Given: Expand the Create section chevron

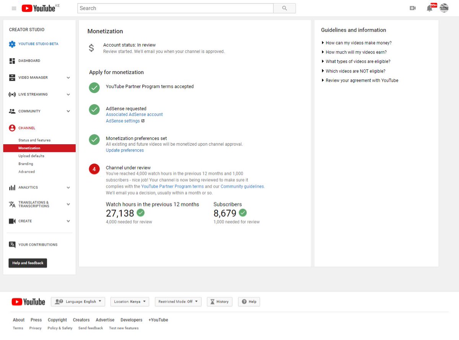Looking at the screenshot, I should 68,221.
